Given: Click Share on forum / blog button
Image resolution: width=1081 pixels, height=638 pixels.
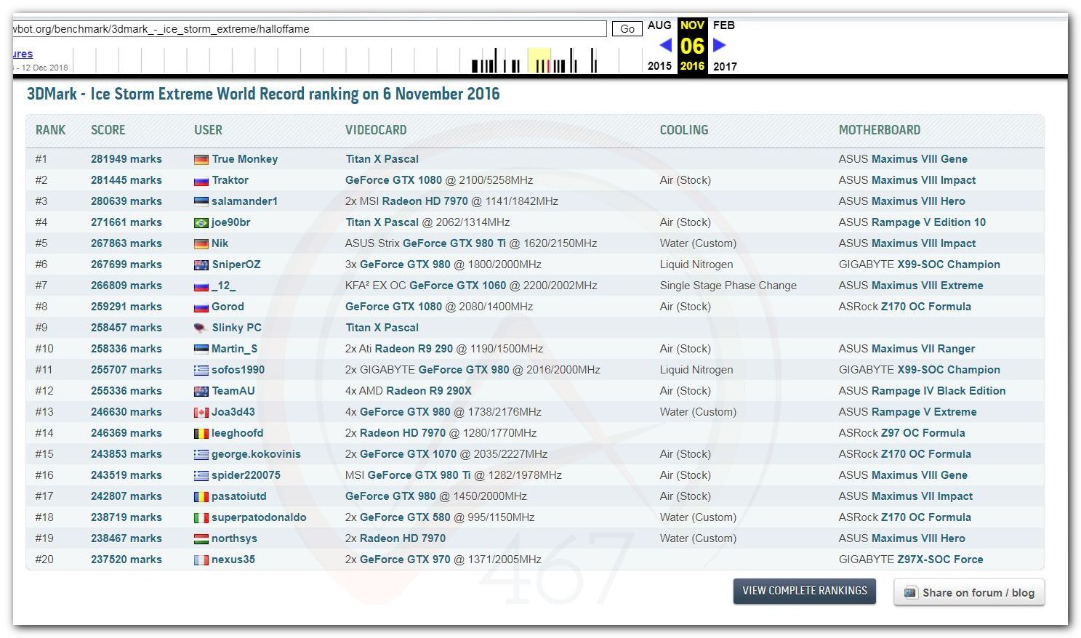Looking at the screenshot, I should (x=969, y=592).
